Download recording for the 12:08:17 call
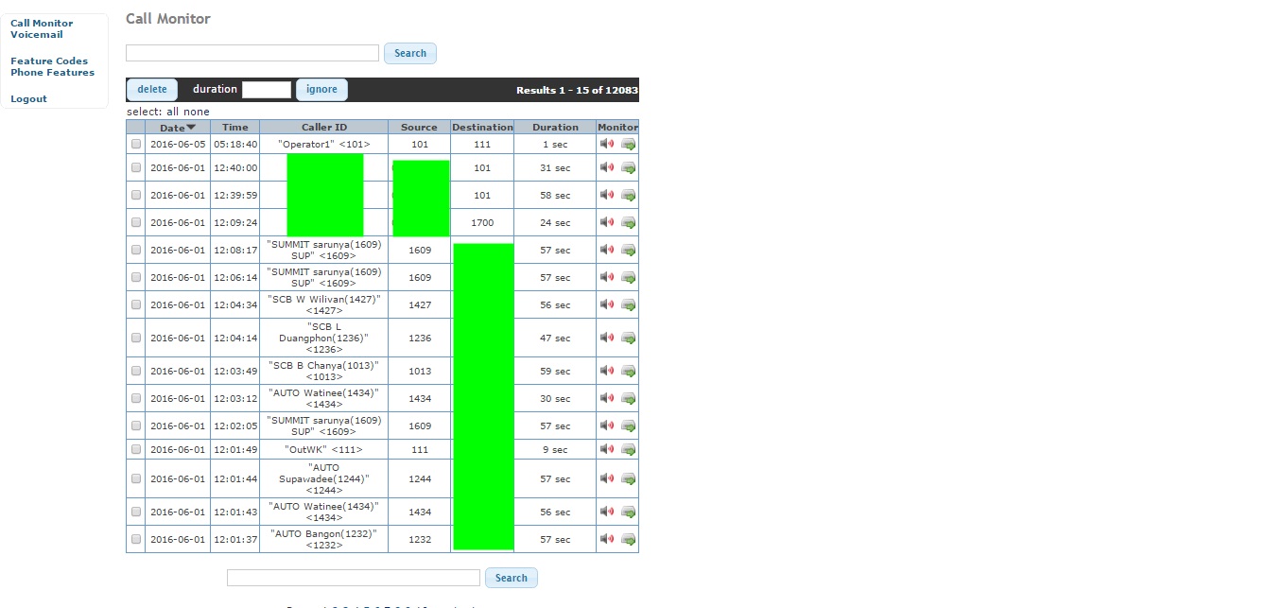This screenshot has height=608, width=1267. 628,250
